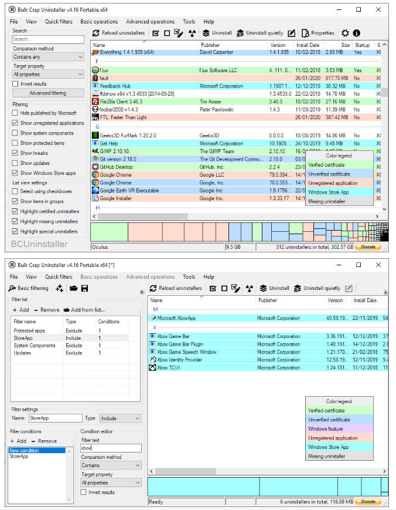Open Tools menu in bottom window
The height and width of the screenshot is (510, 396).
[189, 277]
